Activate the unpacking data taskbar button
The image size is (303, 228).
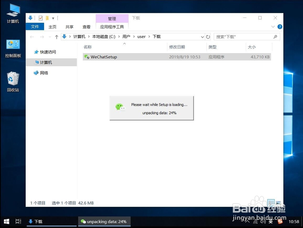pos(104,221)
